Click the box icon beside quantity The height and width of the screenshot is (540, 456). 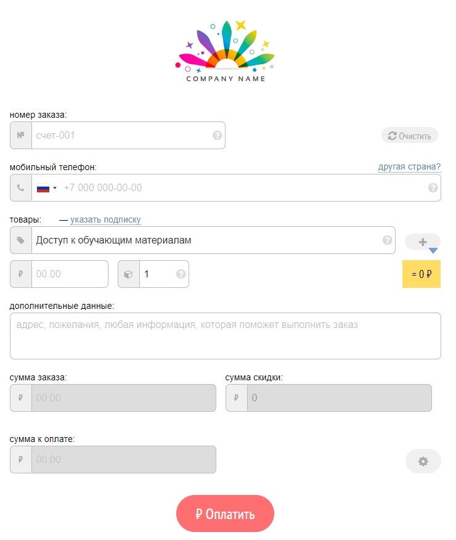click(x=128, y=274)
